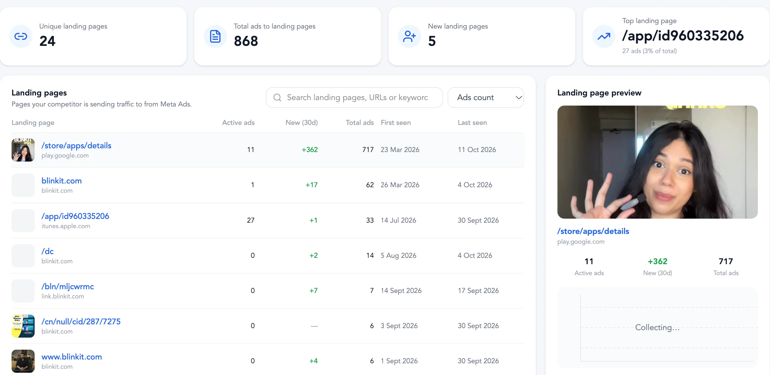Click the 27 ads (3% of total) text
This screenshot has height=375, width=770.
(x=650, y=51)
